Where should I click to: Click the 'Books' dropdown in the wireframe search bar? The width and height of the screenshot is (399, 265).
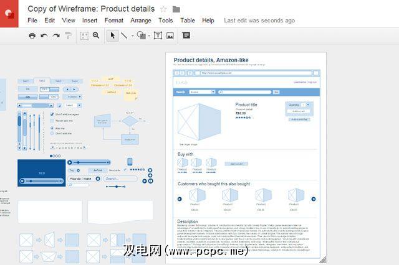pos(202,92)
